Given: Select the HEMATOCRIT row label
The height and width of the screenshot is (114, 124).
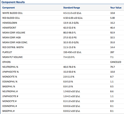Looking at the screenshot, I should [9, 28].
